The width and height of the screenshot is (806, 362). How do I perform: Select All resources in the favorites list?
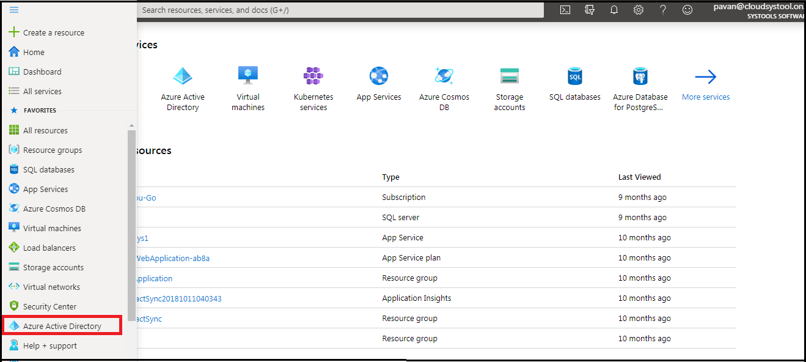point(38,130)
